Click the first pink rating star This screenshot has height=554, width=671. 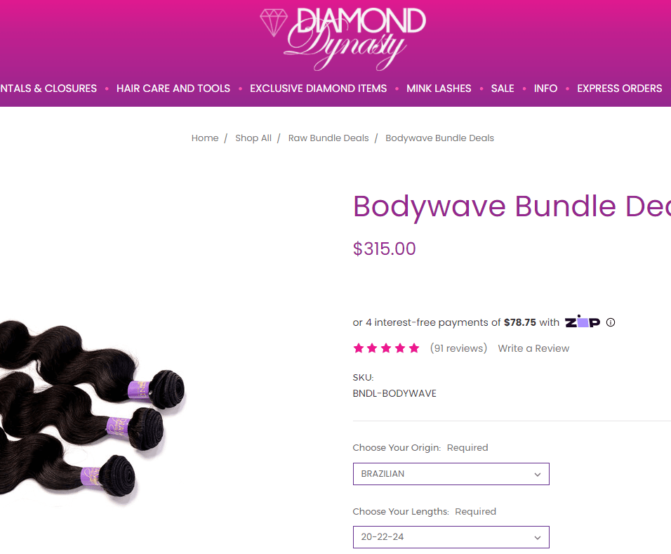click(x=359, y=348)
